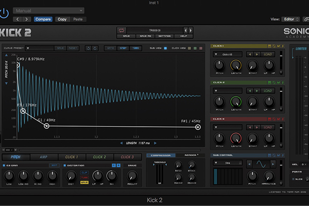Click the Compare button
This screenshot has width=309, height=206.
click(43, 19)
